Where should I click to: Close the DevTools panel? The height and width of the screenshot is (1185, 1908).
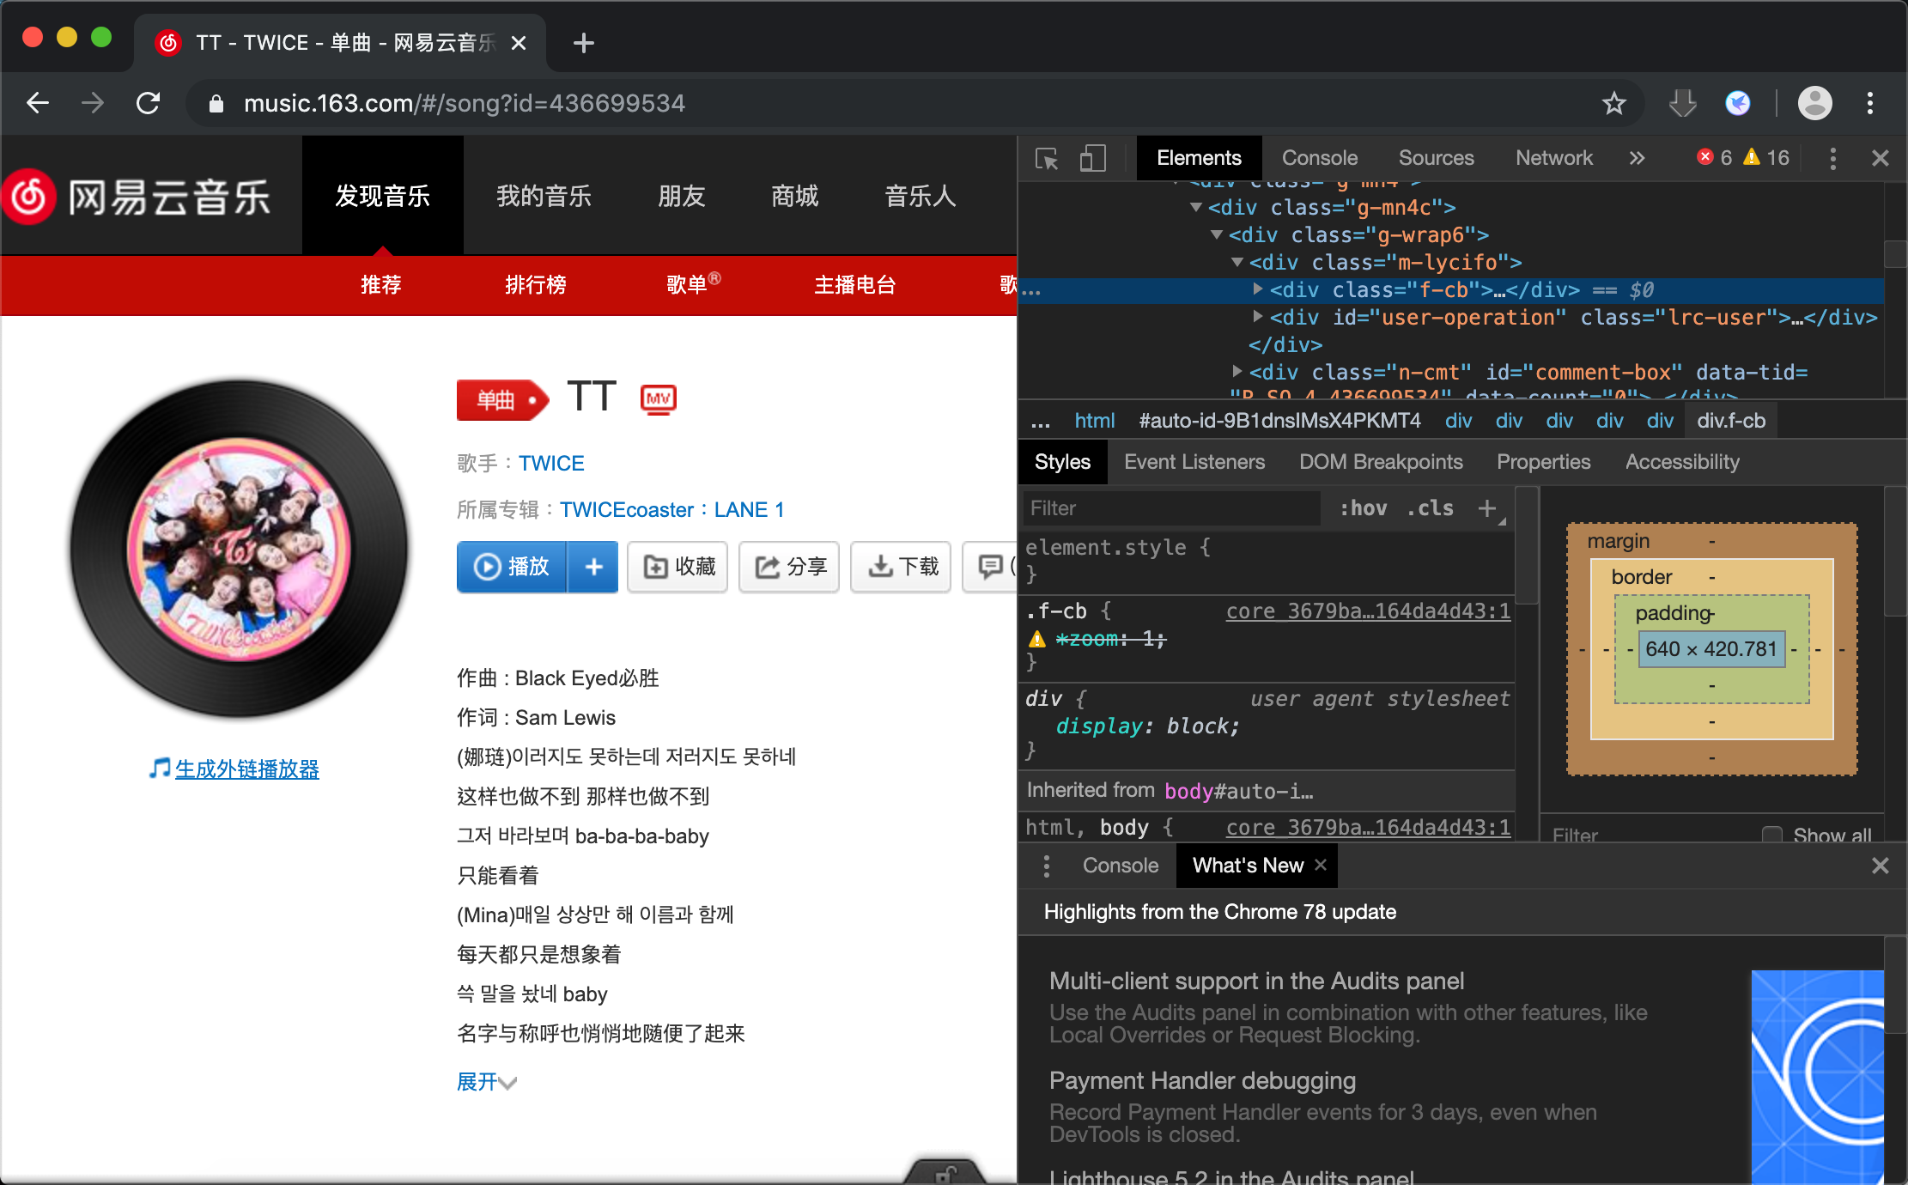[x=1880, y=158]
